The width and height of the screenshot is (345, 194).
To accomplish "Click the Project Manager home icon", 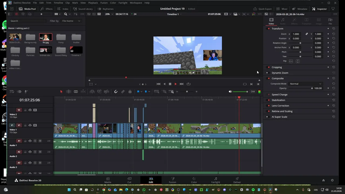I will 323,180.
